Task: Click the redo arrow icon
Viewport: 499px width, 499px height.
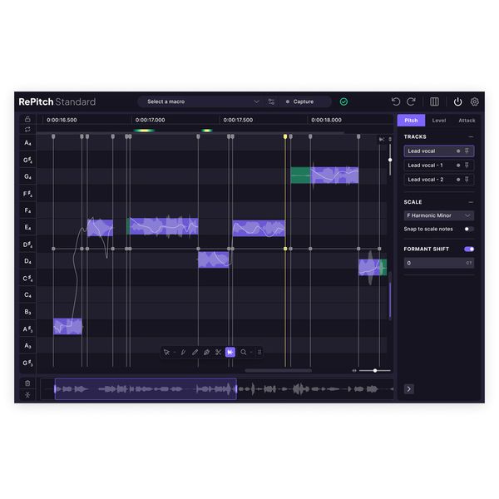Action: point(411,101)
